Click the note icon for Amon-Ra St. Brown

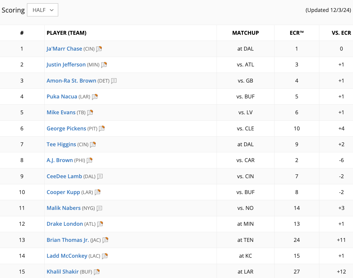(114, 81)
